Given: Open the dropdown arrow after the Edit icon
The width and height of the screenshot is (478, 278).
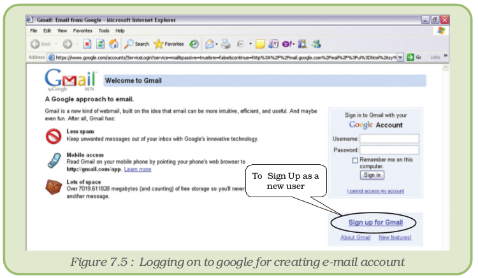Looking at the screenshot, I should tap(250, 44).
